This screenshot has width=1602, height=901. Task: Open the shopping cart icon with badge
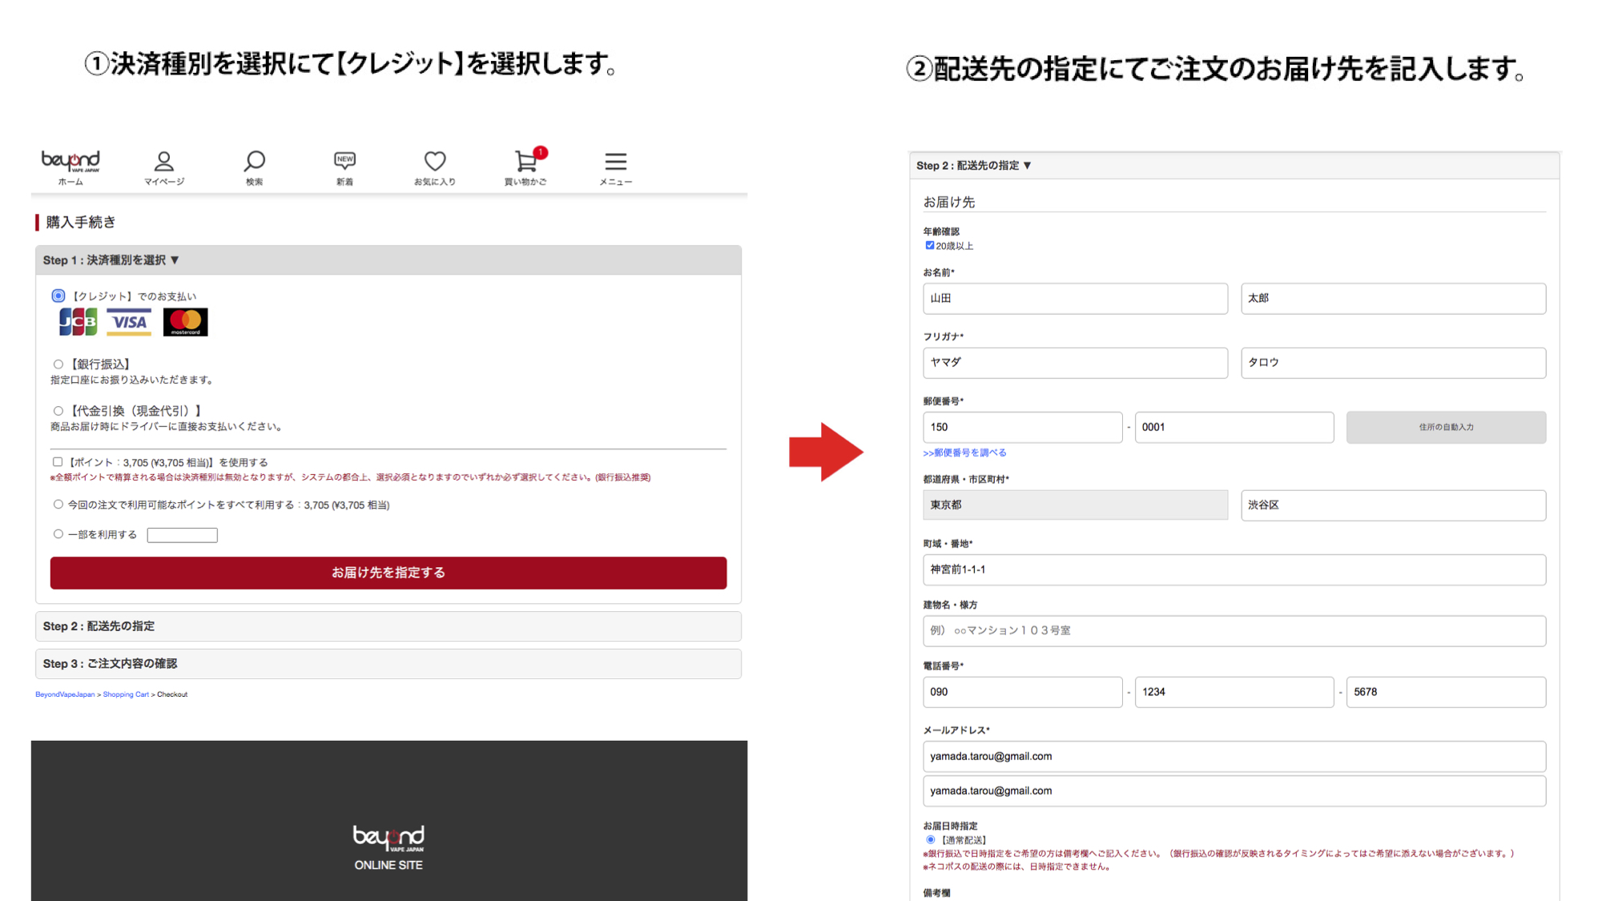(526, 162)
